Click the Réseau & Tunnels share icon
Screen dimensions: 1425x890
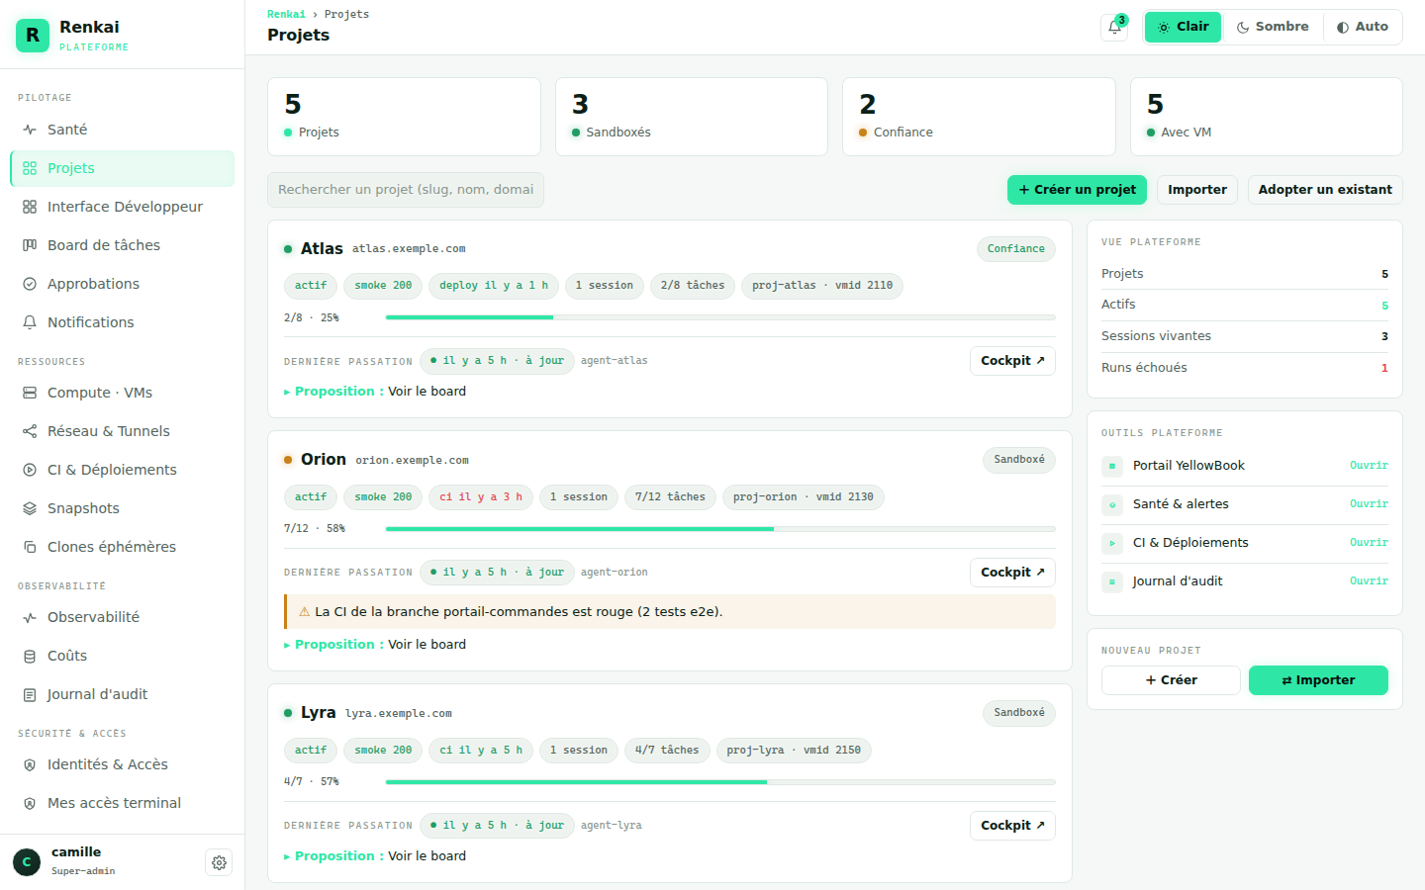pos(30,431)
